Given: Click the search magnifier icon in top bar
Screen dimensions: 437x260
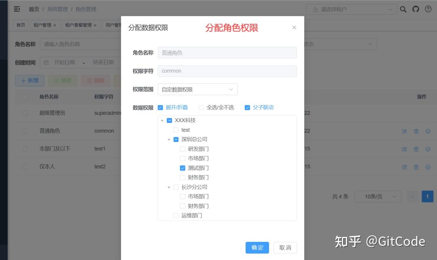Looking at the screenshot, I should tap(403, 9).
